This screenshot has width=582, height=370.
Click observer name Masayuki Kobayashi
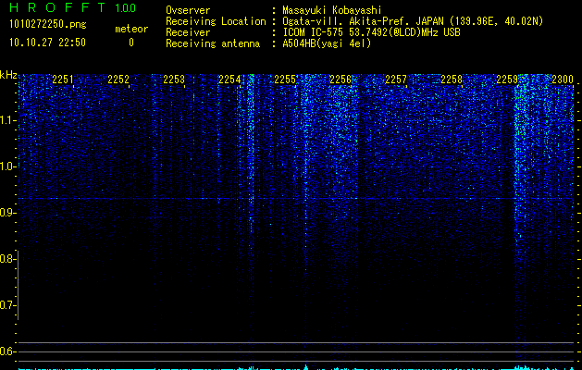(332, 10)
